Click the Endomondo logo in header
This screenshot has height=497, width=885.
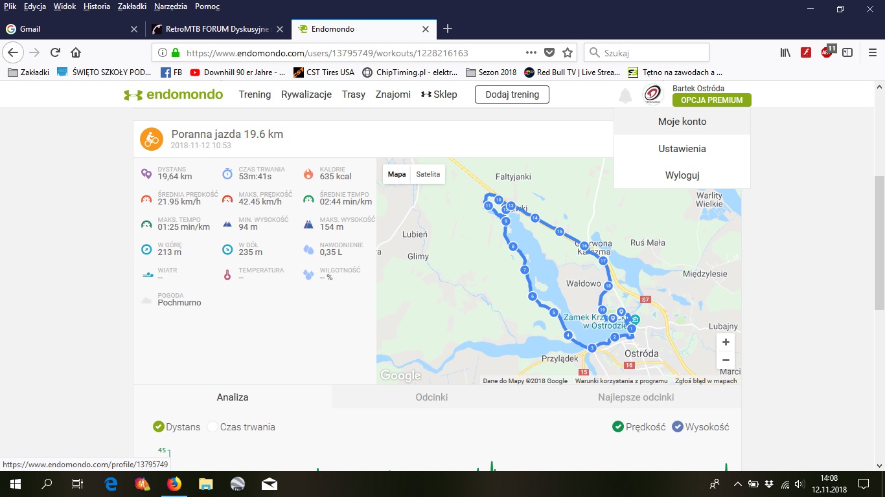click(174, 94)
